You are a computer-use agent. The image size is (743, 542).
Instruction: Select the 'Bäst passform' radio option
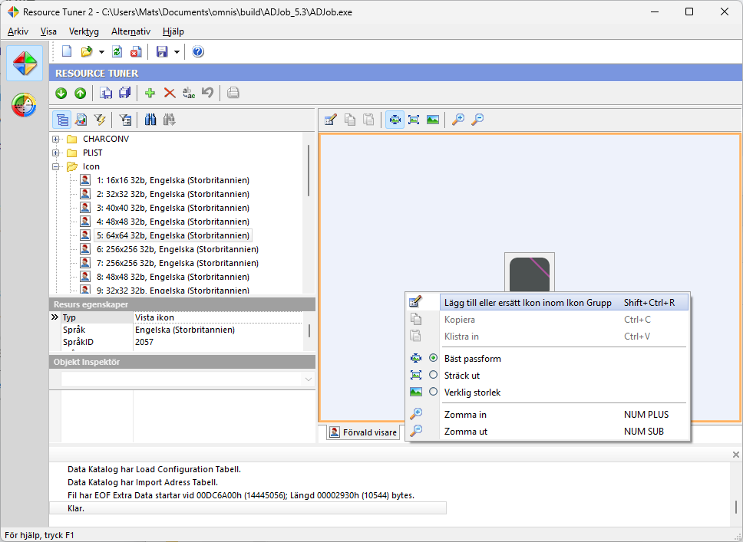(x=433, y=358)
